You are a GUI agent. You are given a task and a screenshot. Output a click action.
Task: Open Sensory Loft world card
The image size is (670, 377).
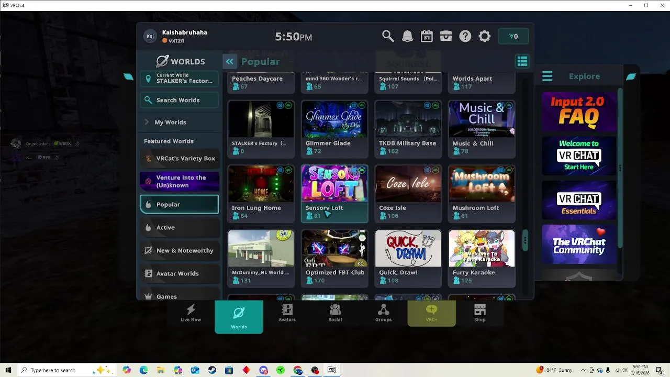click(x=334, y=194)
